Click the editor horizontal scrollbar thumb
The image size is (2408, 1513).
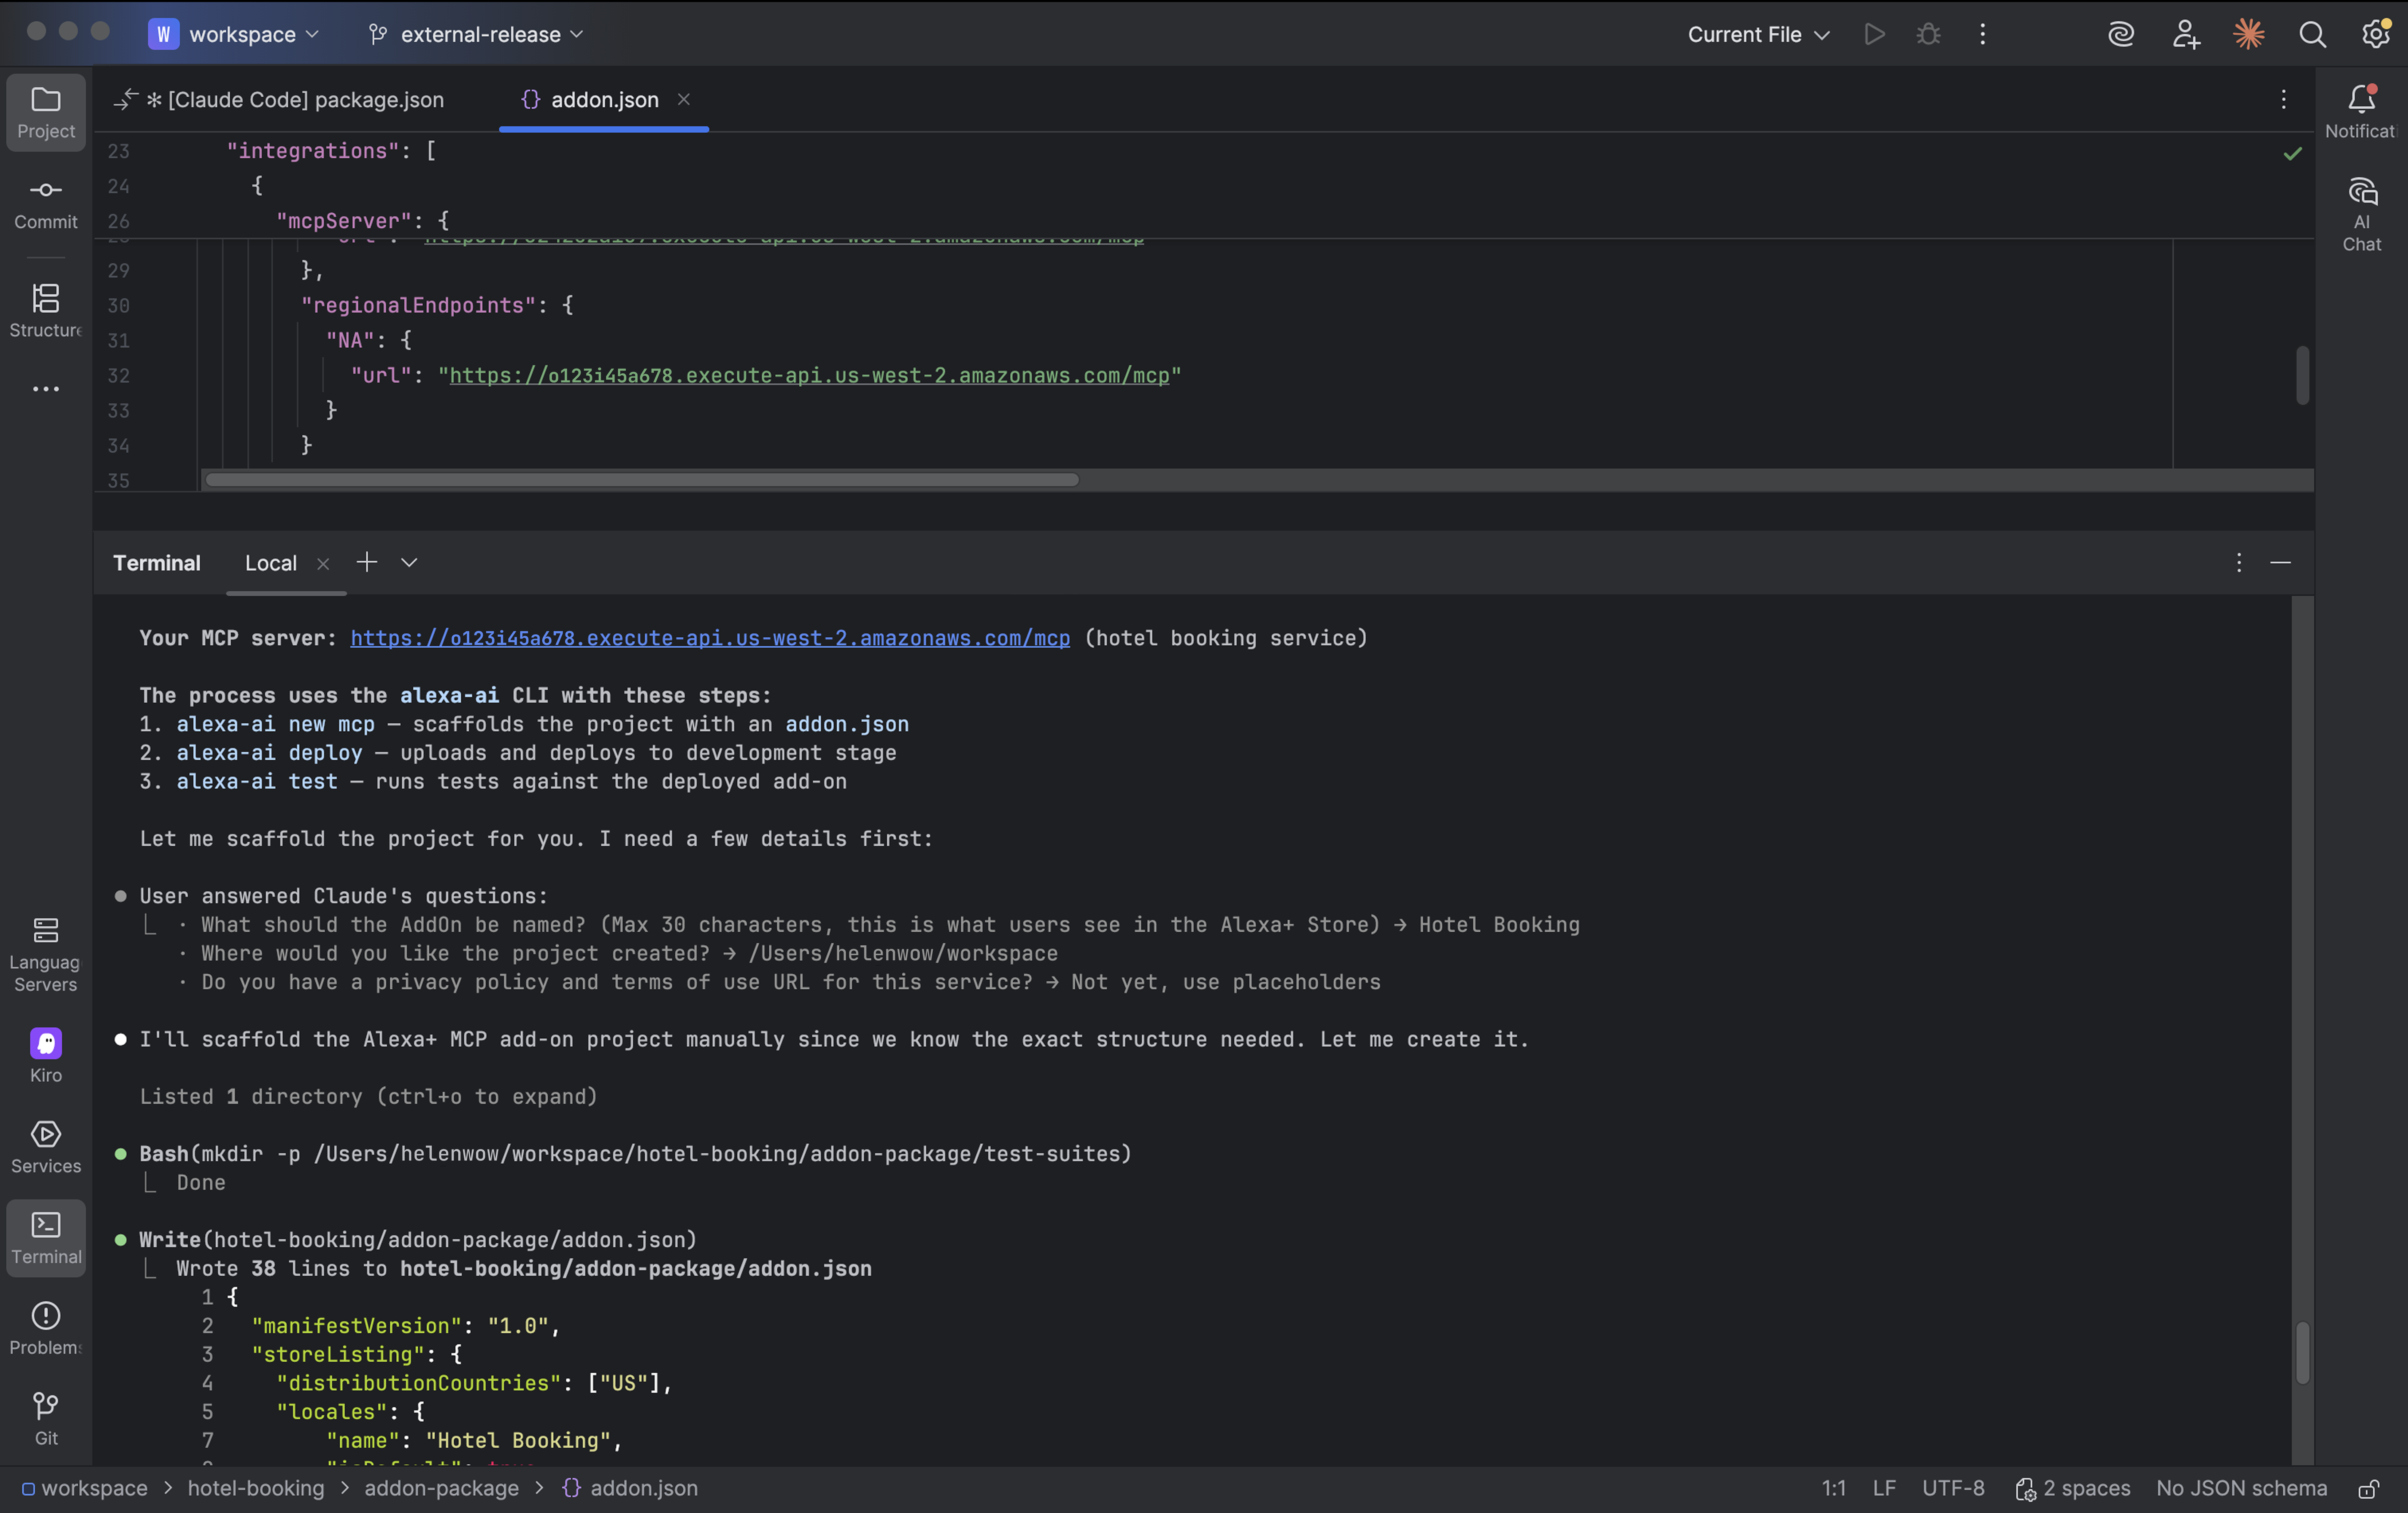point(642,480)
